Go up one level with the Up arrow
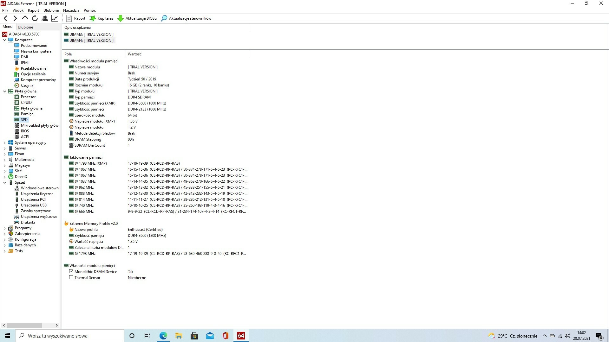This screenshot has width=609, height=342. 25,18
